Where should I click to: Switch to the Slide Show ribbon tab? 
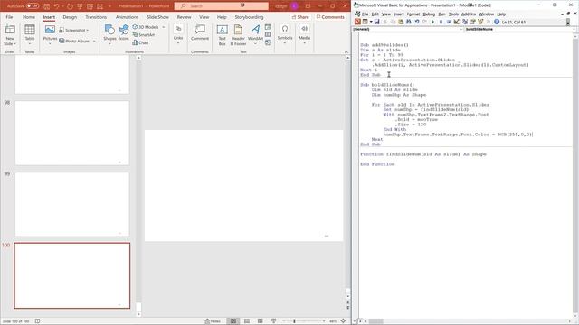(157, 17)
